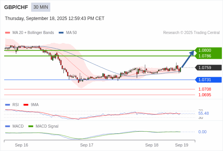The width and height of the screenshot is (223, 151).
Task: Click the 30 MIN timeframe badge
Action: (x=41, y=7)
